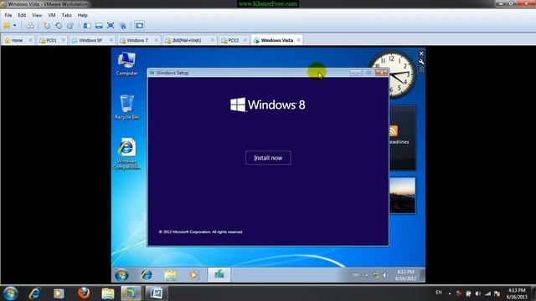Click the Unity mode toolbar icon

tap(123, 26)
